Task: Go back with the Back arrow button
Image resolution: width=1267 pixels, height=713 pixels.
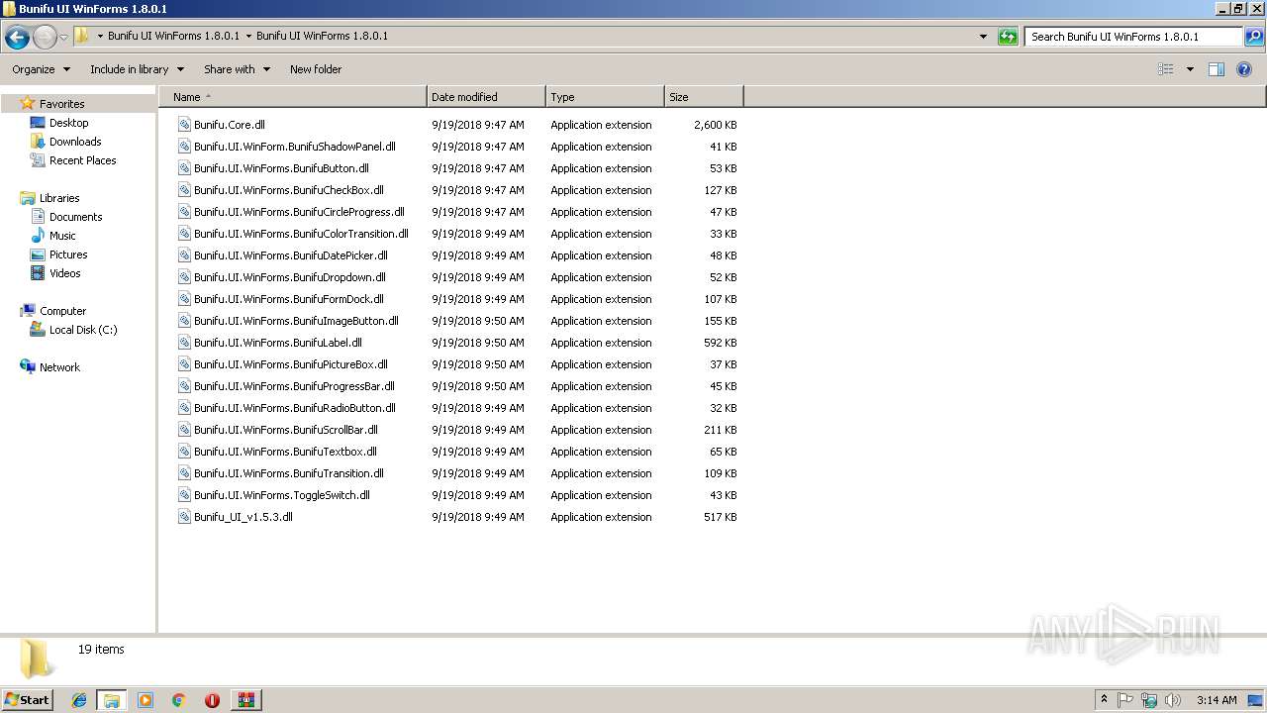Action: coord(17,37)
